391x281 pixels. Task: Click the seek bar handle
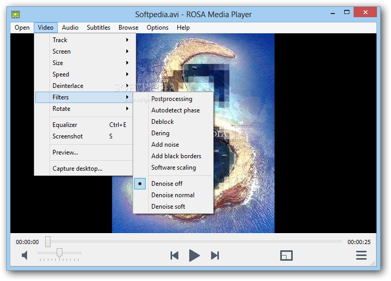pyautogui.click(x=48, y=241)
